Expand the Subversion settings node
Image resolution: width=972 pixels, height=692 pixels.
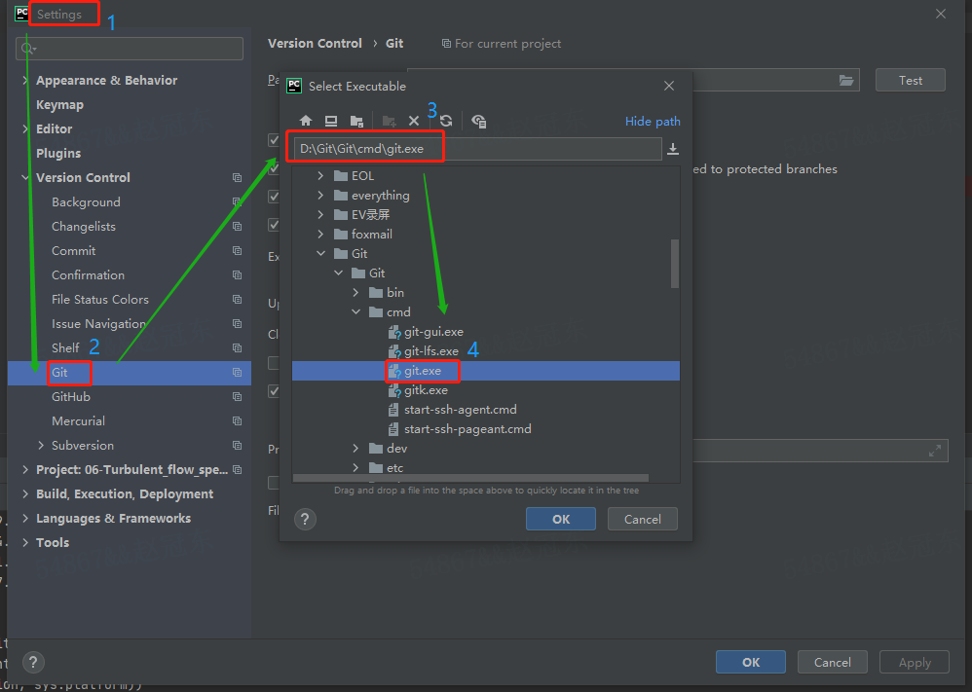coord(41,446)
